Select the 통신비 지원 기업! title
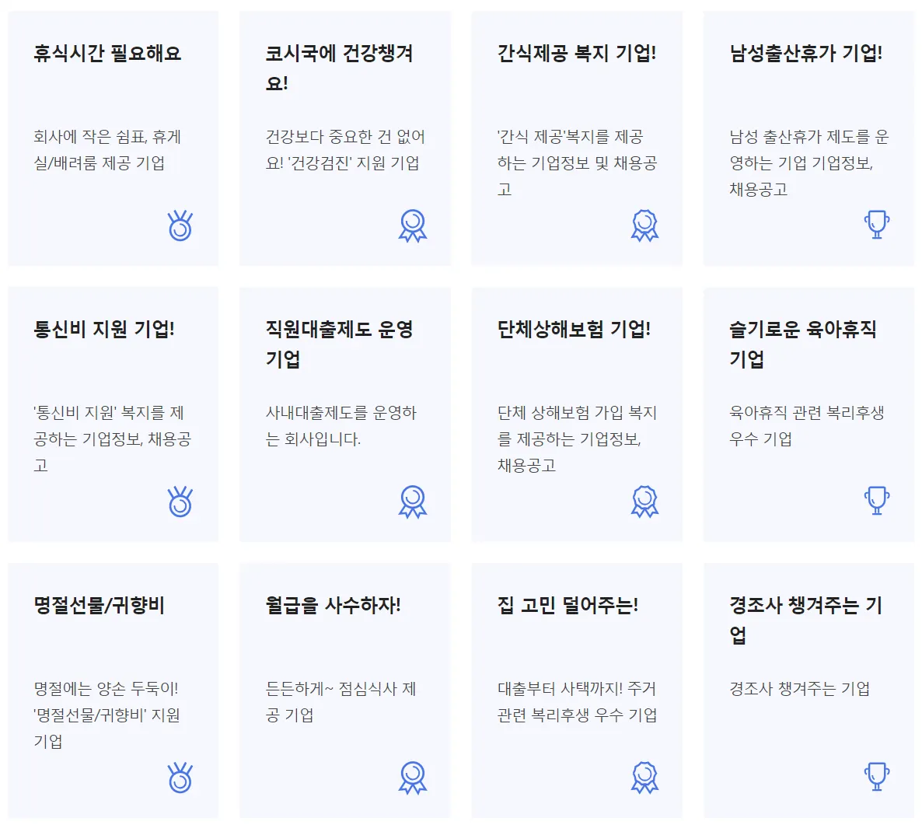 104,330
